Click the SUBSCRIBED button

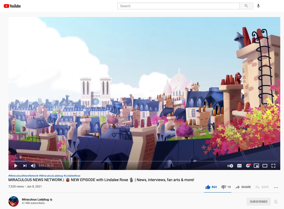tap(258, 202)
